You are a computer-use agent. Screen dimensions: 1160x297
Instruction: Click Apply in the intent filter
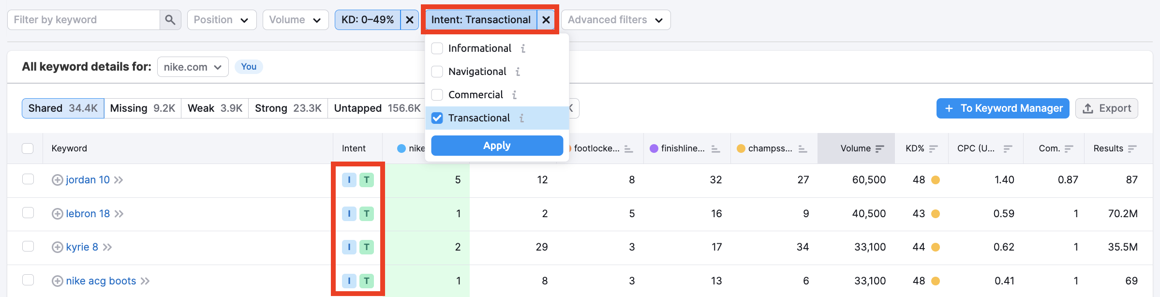(x=497, y=146)
